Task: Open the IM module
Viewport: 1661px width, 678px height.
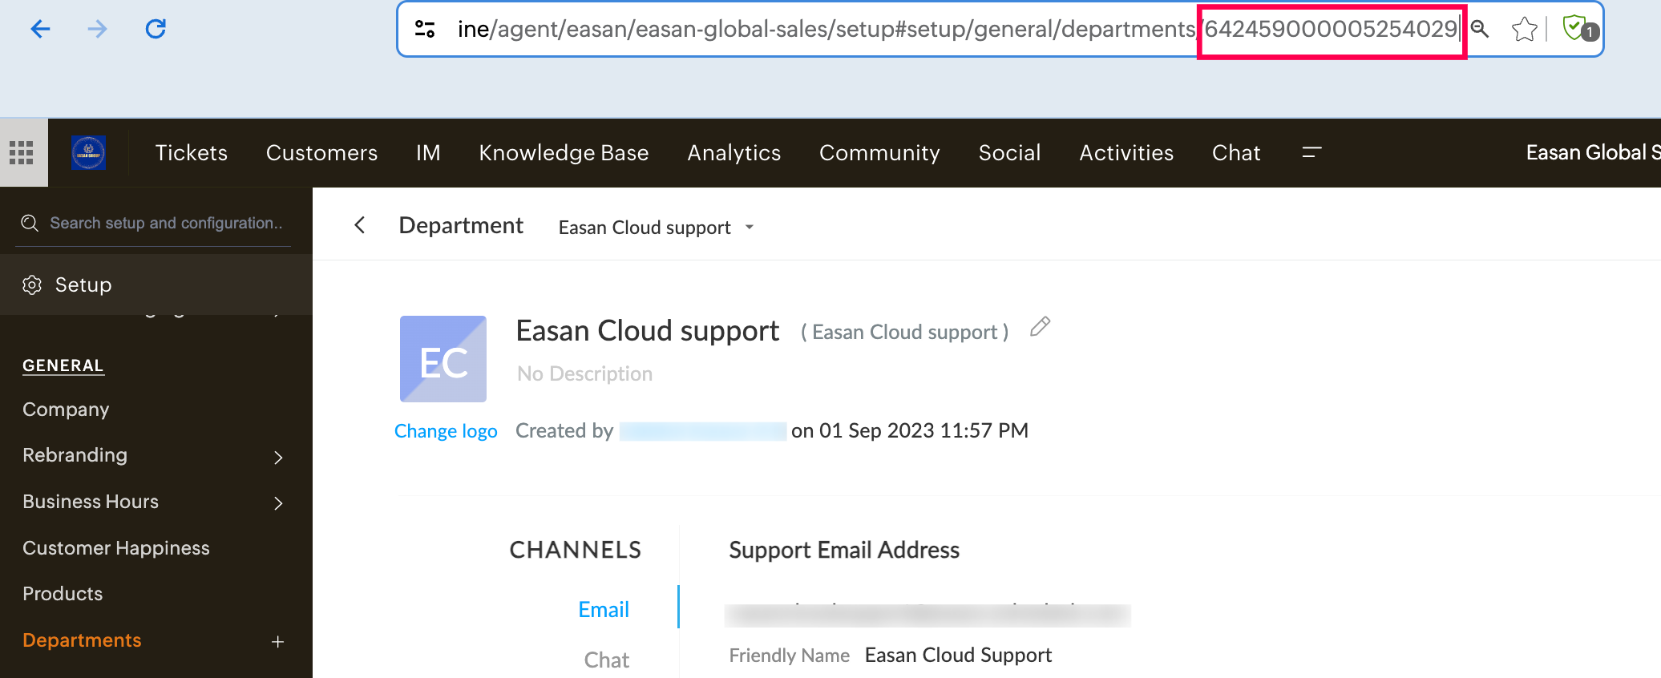Action: pos(428,152)
